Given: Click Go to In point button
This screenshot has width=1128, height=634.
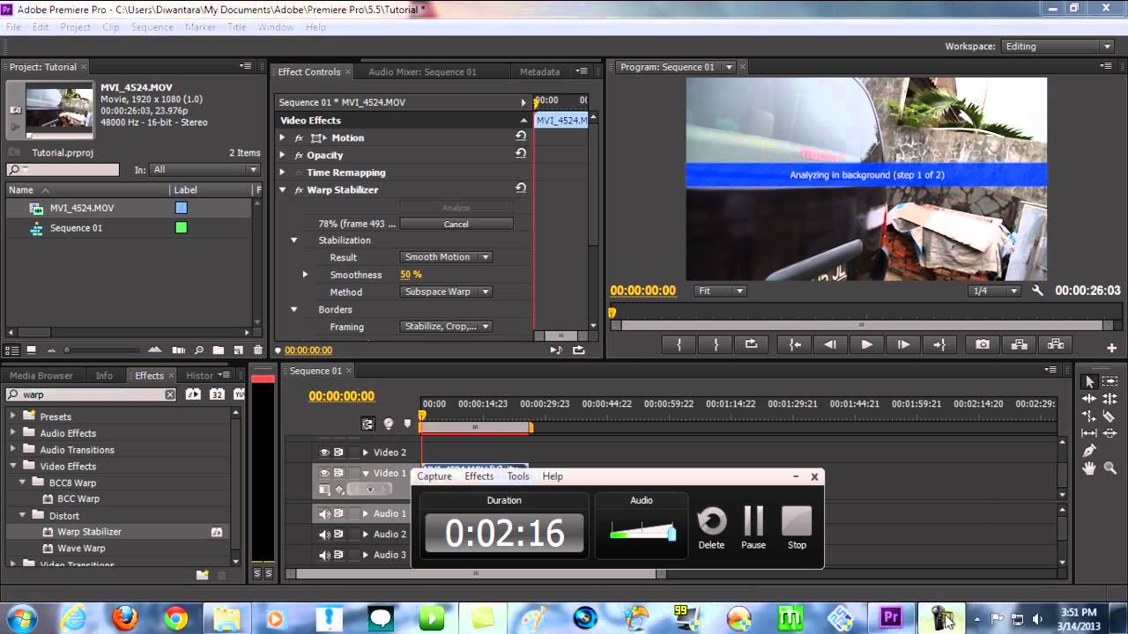Looking at the screenshot, I should (795, 345).
